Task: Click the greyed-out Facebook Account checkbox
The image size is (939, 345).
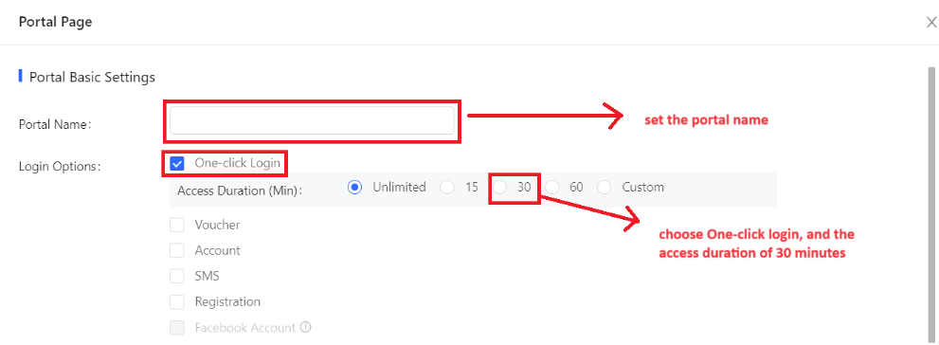Action: (x=176, y=328)
